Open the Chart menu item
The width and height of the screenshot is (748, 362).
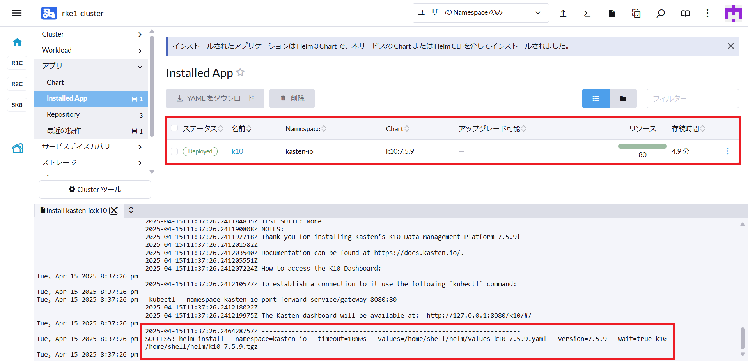tap(91, 83)
